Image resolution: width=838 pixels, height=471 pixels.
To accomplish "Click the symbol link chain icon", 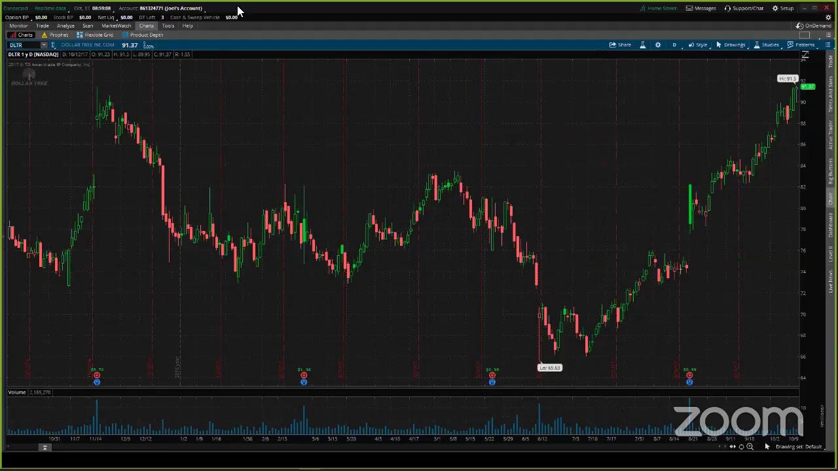I will [x=54, y=45].
